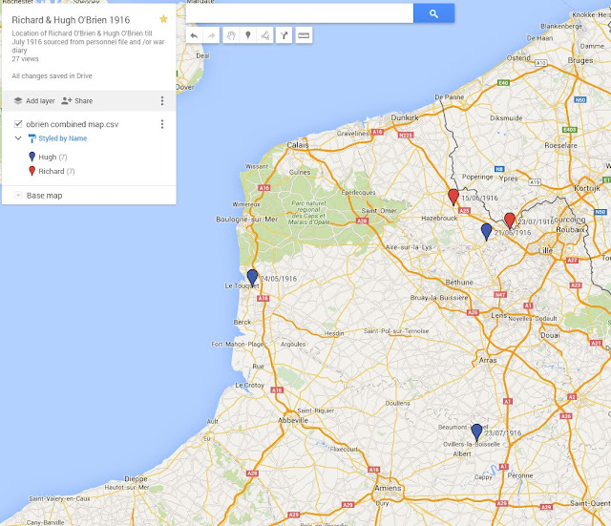The image size is (611, 526).
Task: Click the blue Hugh legend pin icon
Action: 32,157
